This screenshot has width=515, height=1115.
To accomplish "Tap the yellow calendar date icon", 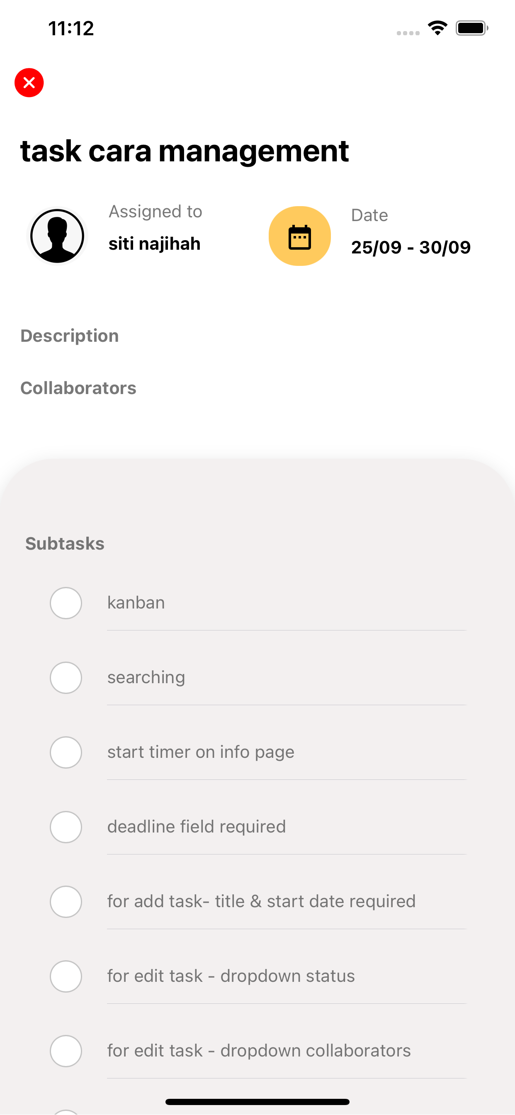I will [299, 236].
